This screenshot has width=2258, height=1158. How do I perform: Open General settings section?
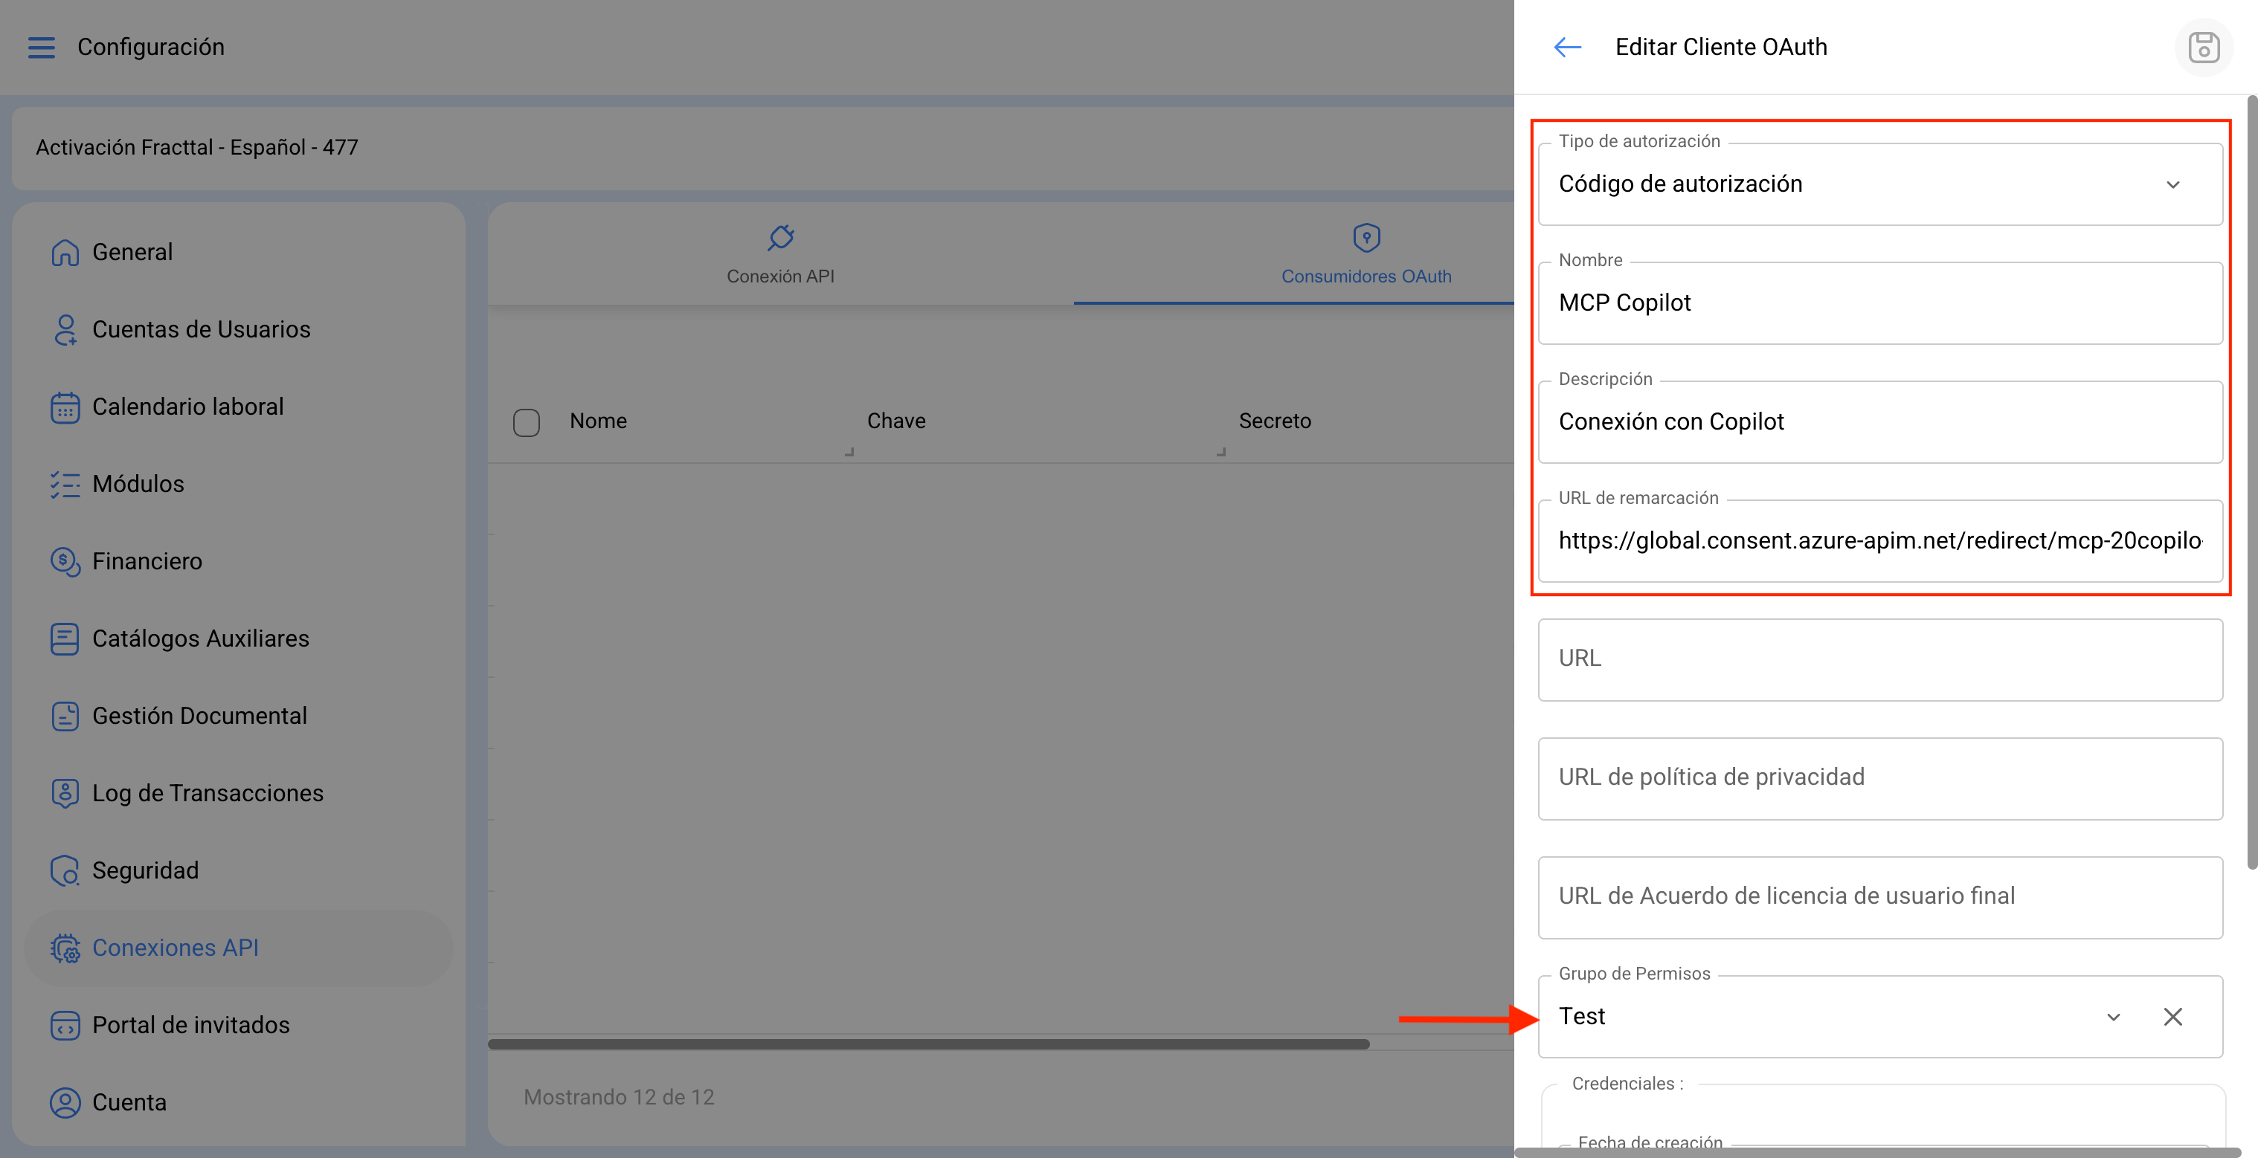tap(239, 252)
